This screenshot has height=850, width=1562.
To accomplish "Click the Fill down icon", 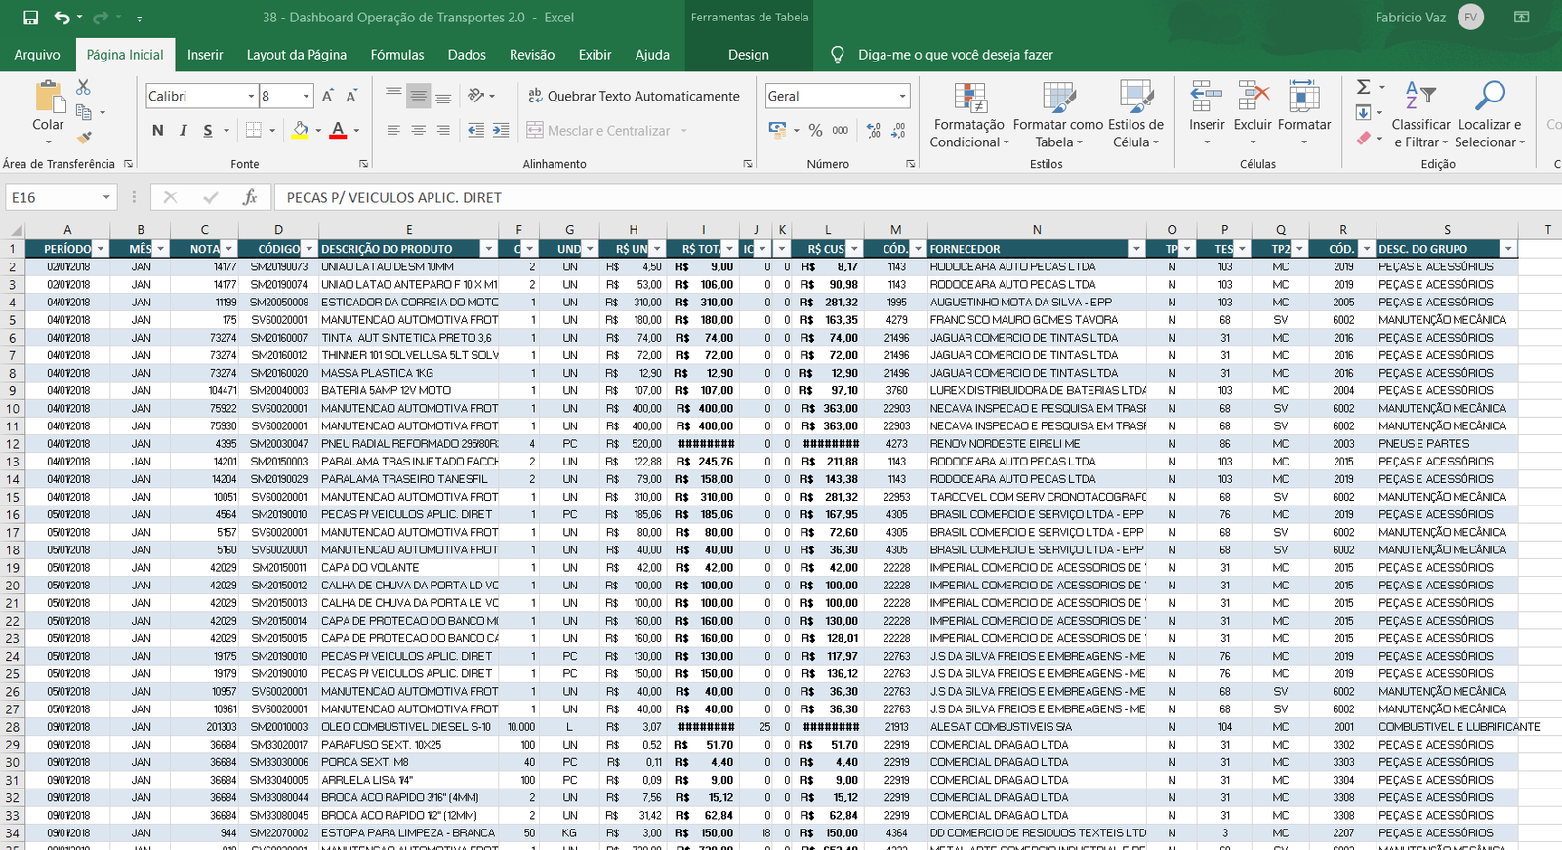I will click(x=1364, y=112).
